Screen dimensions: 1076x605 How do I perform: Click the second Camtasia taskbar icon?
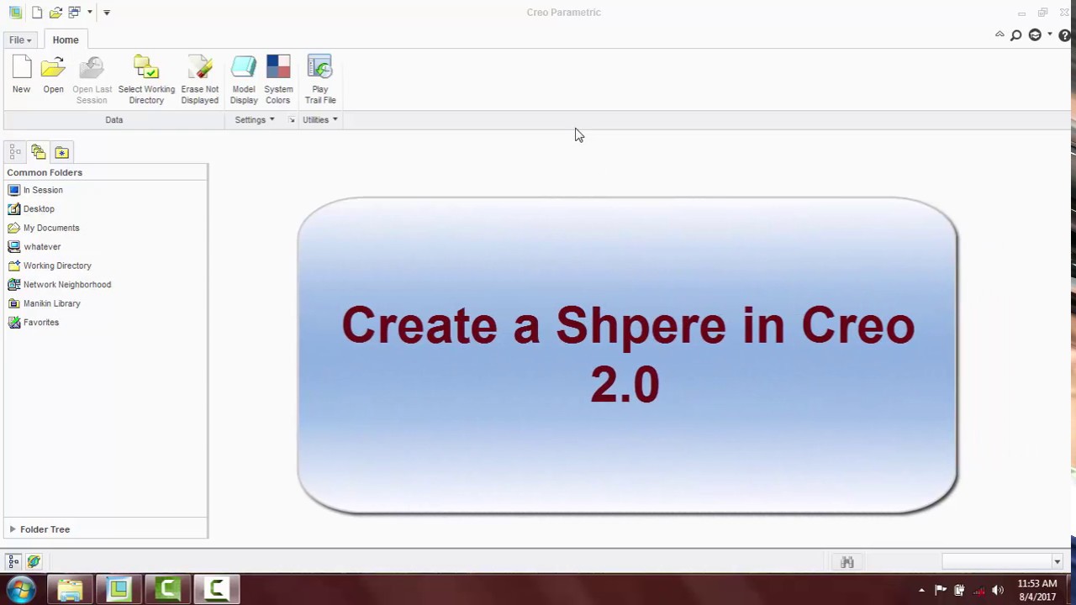click(216, 590)
